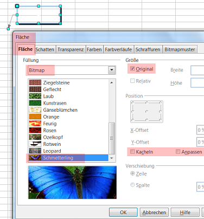The height and width of the screenshot is (219, 204).
Task: Click the Y-Offset value field
Action: click(x=200, y=142)
